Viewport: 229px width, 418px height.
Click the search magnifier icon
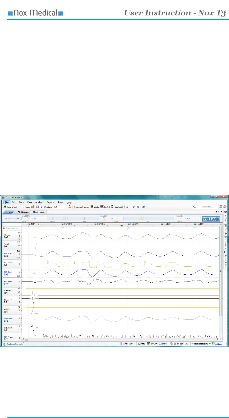[195, 207]
